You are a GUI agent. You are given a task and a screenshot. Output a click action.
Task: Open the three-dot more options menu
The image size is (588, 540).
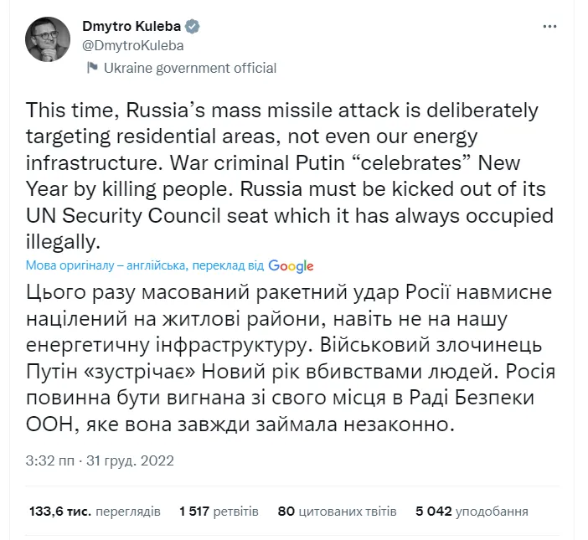click(x=549, y=27)
